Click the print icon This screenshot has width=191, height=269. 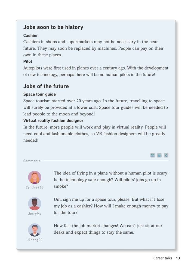pyautogui.click(x=159, y=155)
